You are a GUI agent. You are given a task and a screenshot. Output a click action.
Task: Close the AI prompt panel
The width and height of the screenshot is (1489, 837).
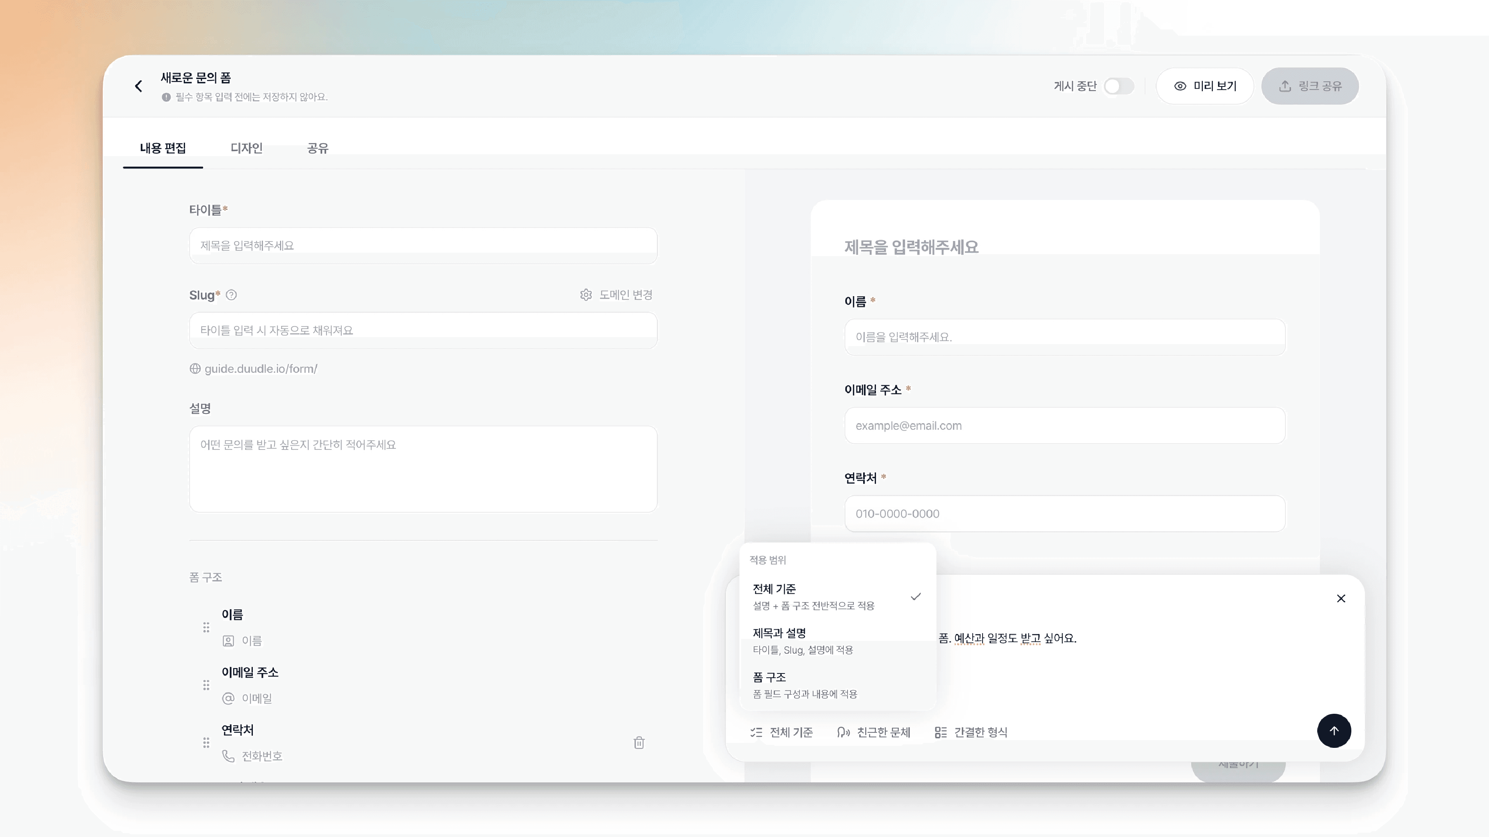pos(1341,598)
